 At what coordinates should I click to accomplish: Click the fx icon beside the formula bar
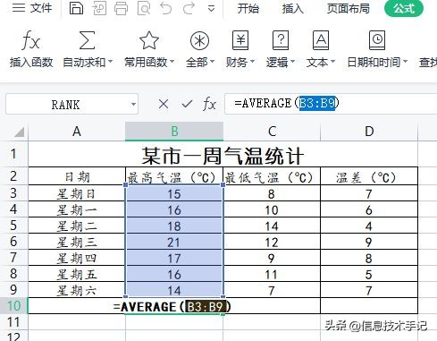(x=209, y=104)
